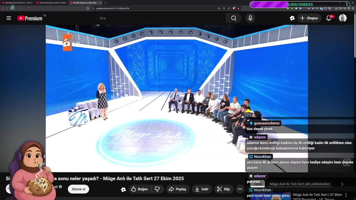Click the green K extension icon

click(292, 8)
